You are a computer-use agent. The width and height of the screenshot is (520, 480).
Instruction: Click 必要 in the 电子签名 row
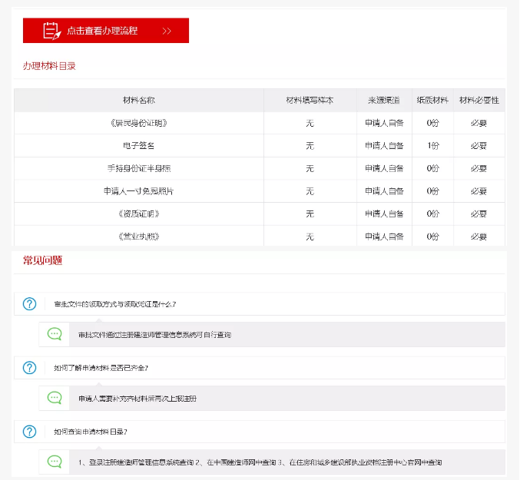(479, 145)
